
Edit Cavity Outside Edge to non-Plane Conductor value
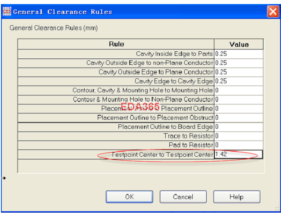[239, 63]
